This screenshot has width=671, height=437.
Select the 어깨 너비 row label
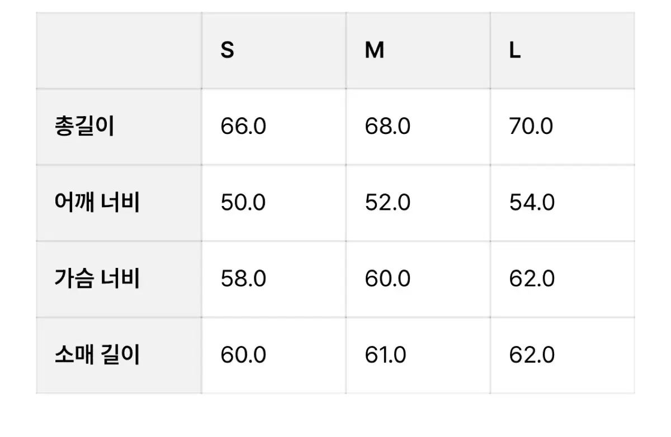tap(97, 203)
